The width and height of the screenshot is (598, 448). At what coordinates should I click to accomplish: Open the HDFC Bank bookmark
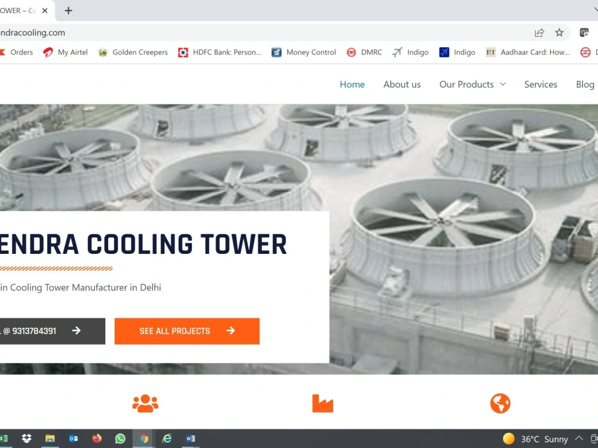pos(220,52)
